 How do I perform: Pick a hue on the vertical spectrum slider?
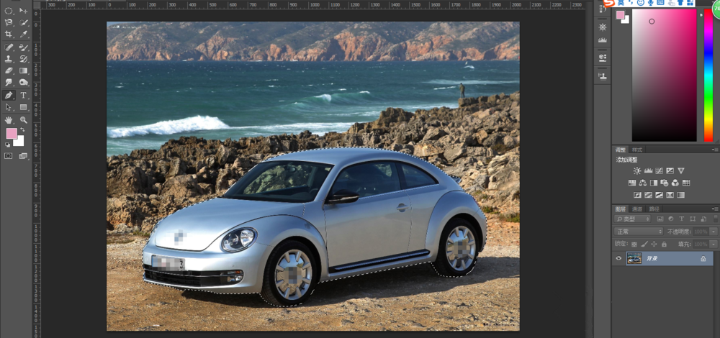tap(708, 76)
